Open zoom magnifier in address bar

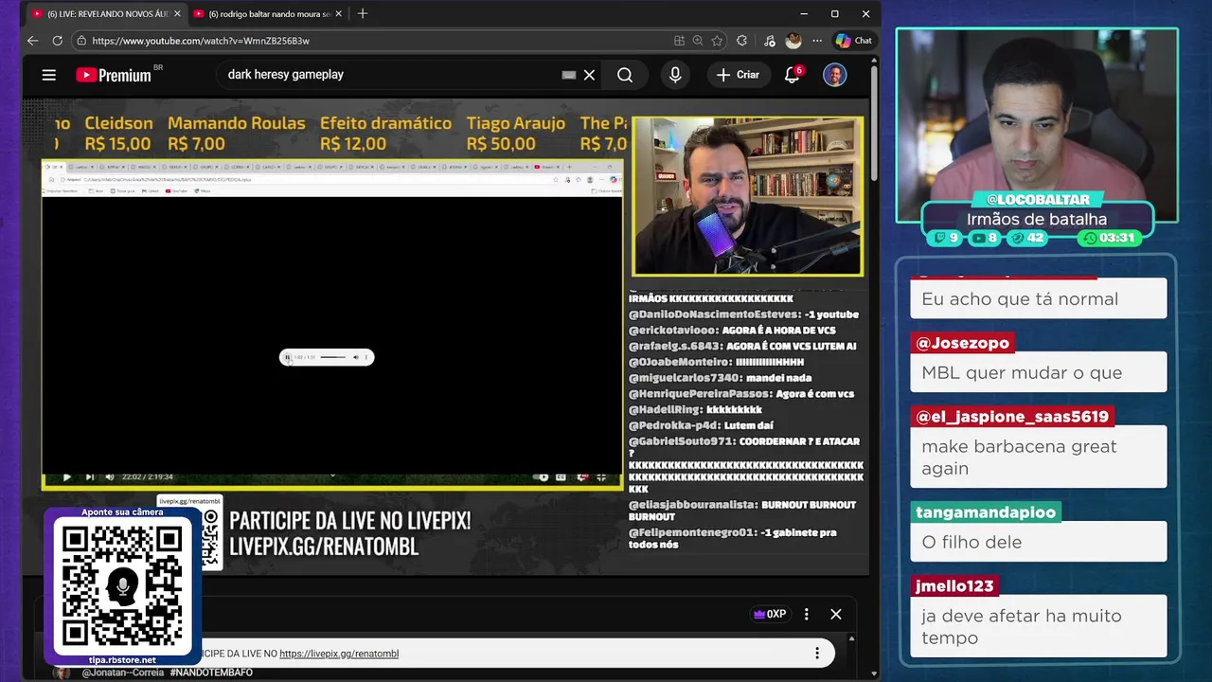pyautogui.click(x=698, y=41)
